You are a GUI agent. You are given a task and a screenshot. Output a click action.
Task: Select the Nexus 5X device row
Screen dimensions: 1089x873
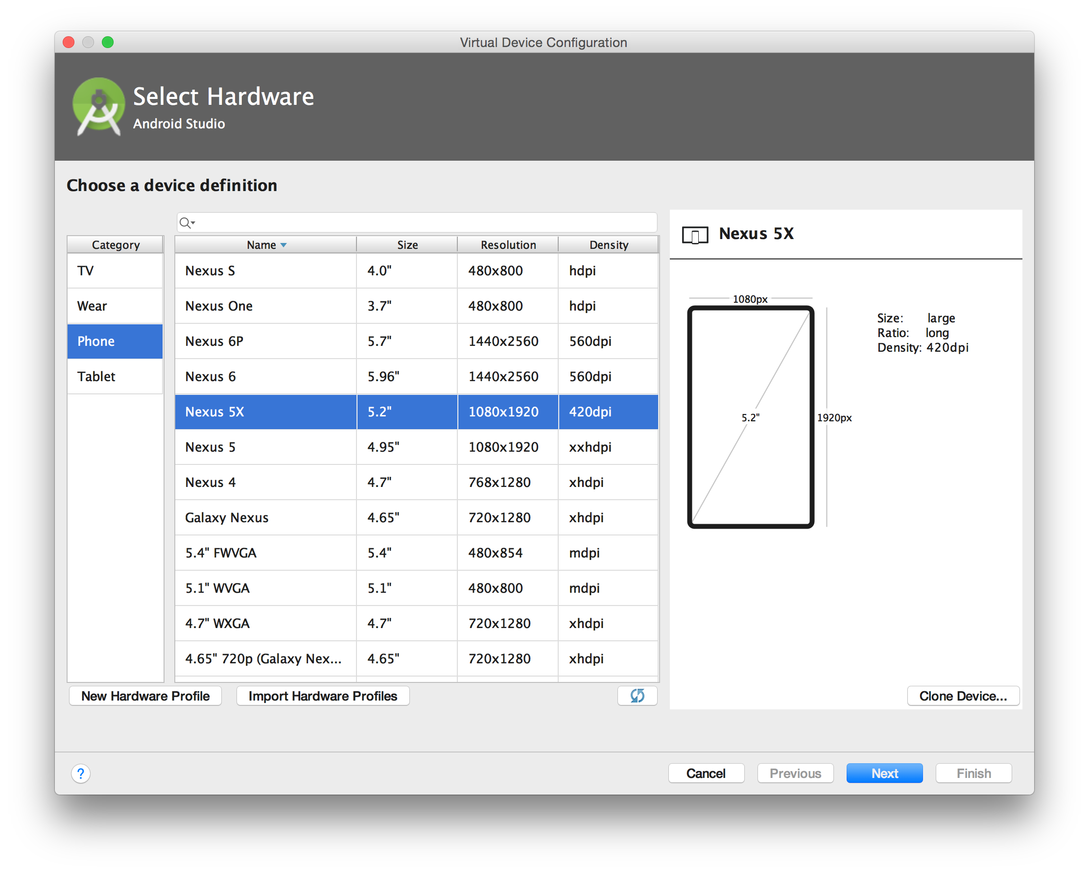[417, 412]
